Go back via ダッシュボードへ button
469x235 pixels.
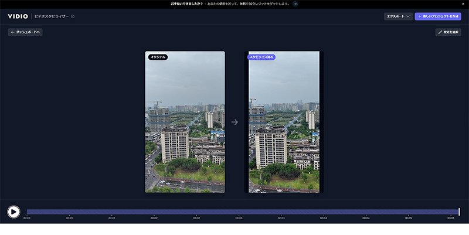[25, 32]
